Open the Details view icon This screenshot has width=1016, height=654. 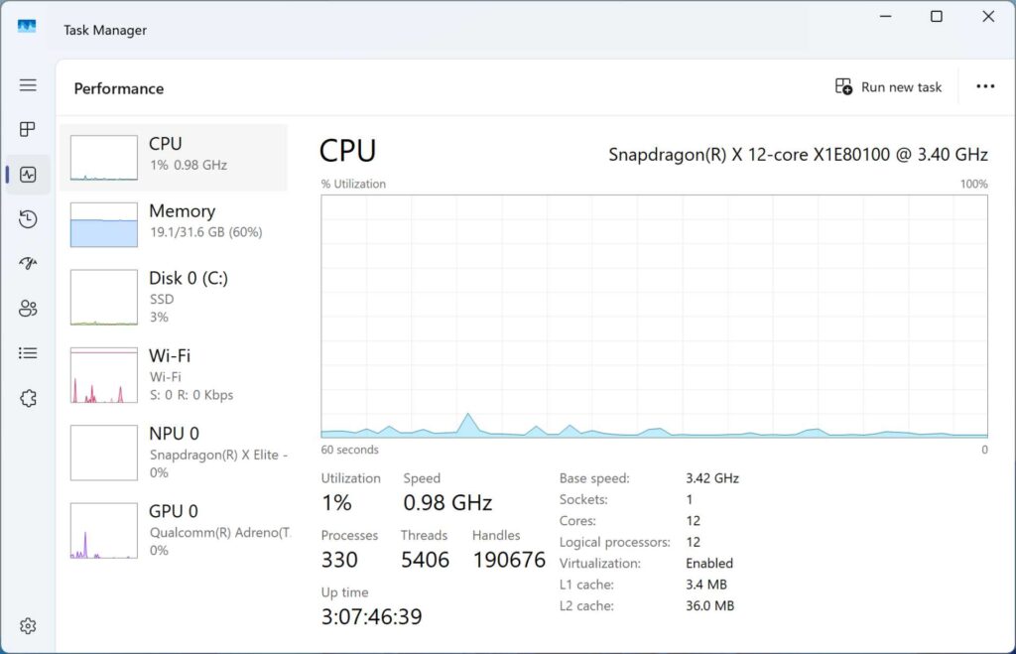pyautogui.click(x=27, y=352)
